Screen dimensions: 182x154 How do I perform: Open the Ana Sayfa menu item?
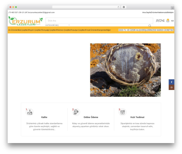[x=147, y=12]
